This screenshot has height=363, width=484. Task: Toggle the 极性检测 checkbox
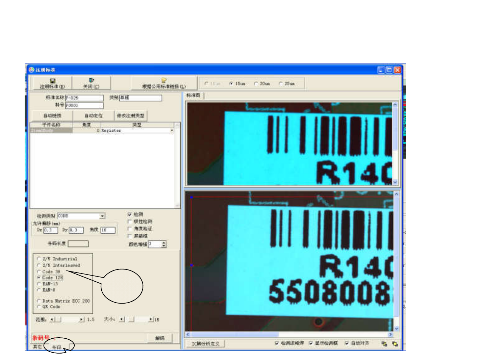[129, 222]
